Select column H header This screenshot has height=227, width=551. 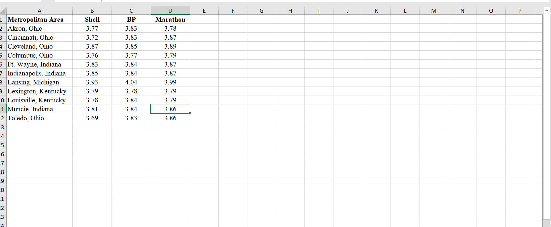(290, 11)
